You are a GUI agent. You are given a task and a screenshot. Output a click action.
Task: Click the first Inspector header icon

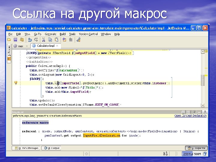click(183, 112)
